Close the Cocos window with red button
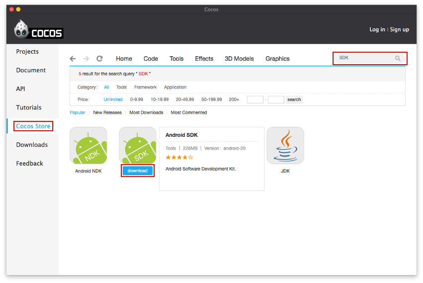 (x=11, y=9)
